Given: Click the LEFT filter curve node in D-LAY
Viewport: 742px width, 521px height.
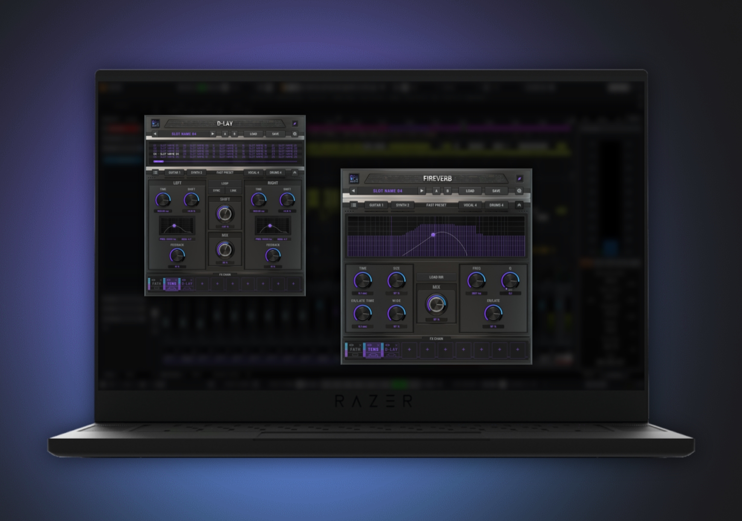Looking at the screenshot, I should coord(174,225).
